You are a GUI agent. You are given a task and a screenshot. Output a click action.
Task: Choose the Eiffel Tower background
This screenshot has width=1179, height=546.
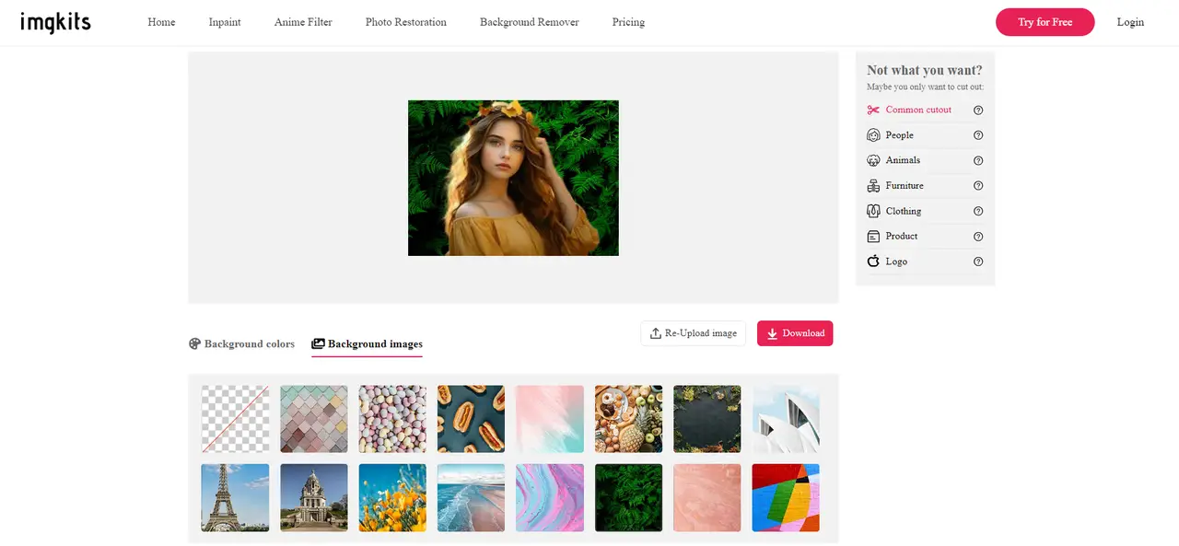(x=235, y=497)
